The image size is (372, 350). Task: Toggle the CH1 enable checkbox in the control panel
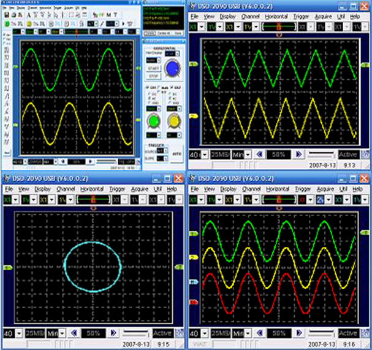(x=147, y=87)
